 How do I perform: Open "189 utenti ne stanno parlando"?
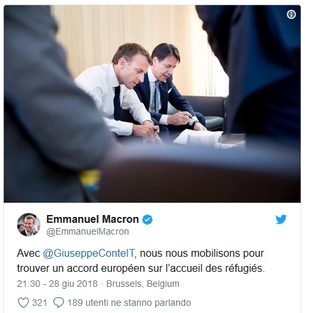coord(129,303)
